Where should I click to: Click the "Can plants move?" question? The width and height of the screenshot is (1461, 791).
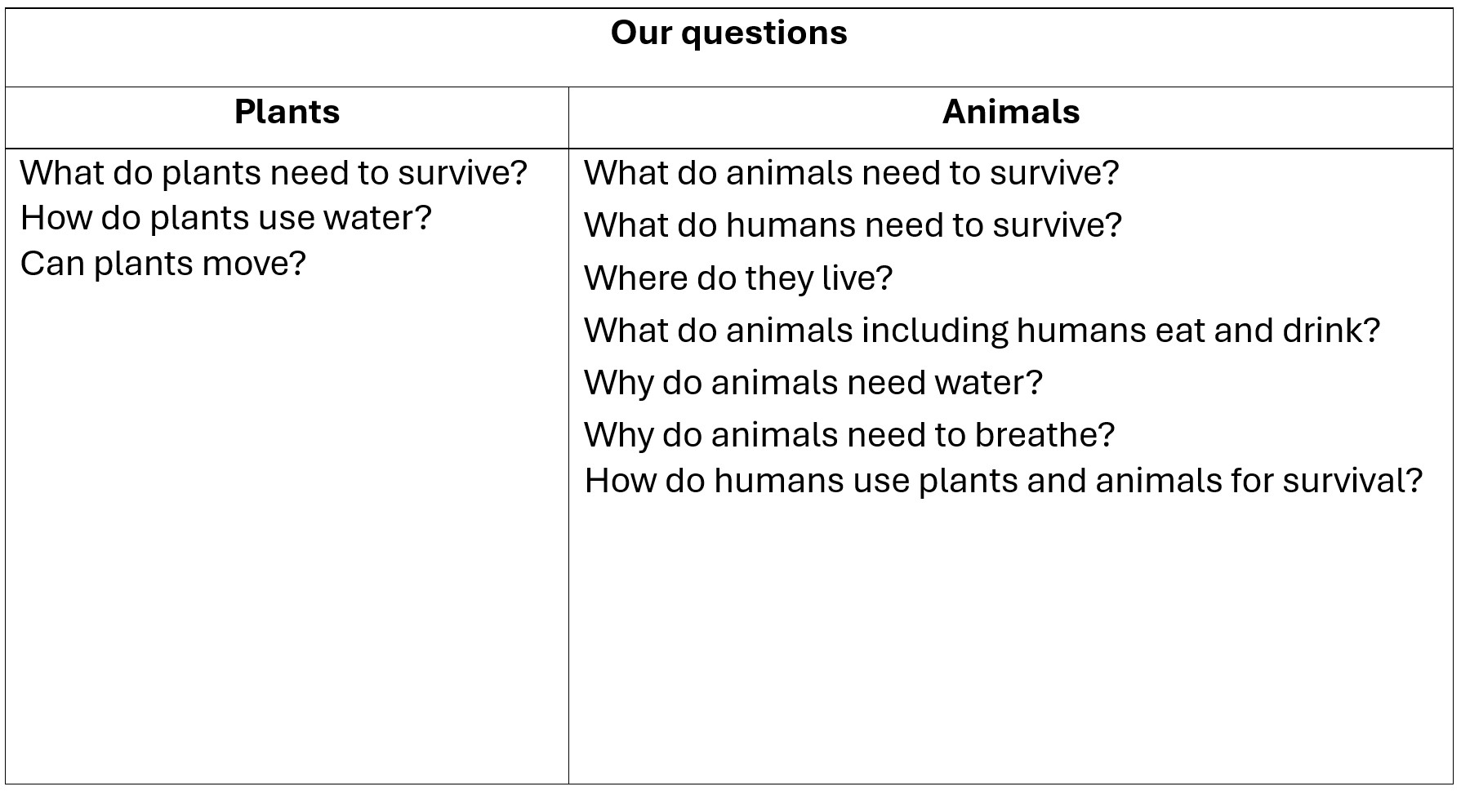pos(163,264)
